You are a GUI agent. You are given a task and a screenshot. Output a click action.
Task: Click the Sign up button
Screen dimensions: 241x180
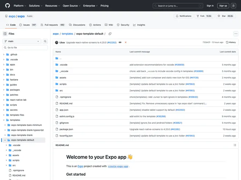point(223,6)
